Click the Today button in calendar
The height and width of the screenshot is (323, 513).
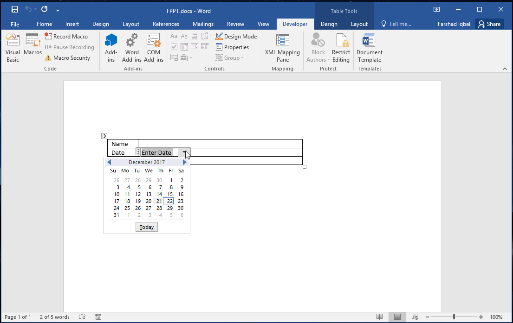pyautogui.click(x=147, y=227)
